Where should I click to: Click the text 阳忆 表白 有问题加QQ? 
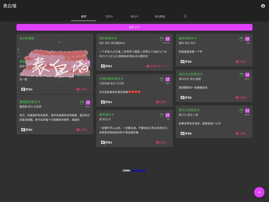point(112,43)
